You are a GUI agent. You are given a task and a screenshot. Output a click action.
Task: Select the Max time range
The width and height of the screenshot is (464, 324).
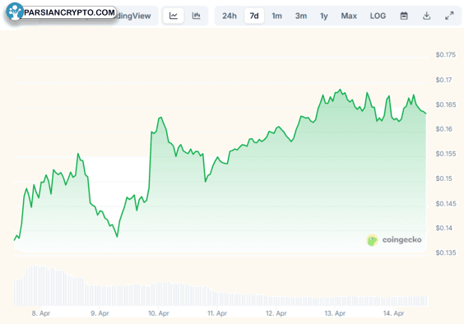tap(349, 16)
